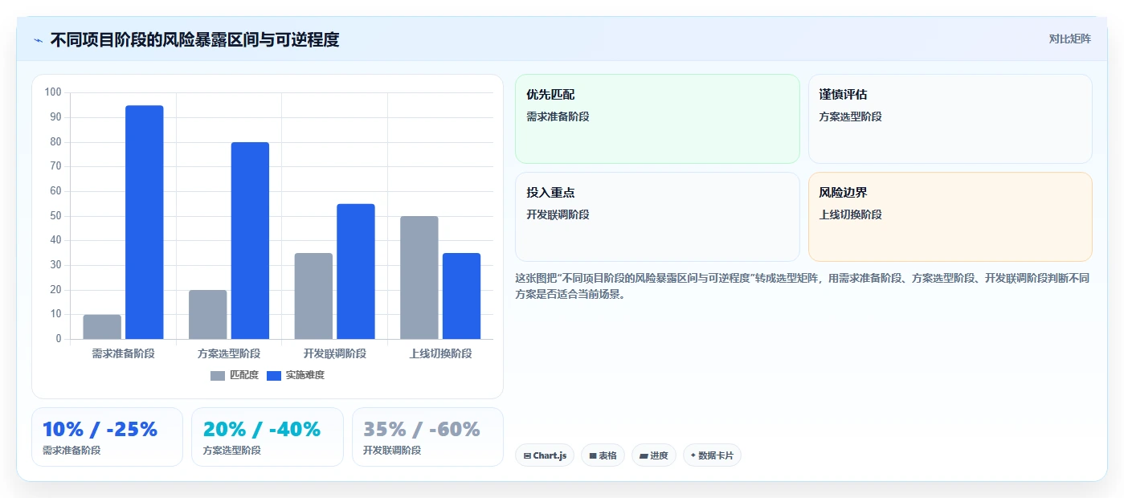Viewport: 1124px width, 498px height.
Task: Click the gray 上线切换阶段 bar (50)
Action: tap(419, 278)
